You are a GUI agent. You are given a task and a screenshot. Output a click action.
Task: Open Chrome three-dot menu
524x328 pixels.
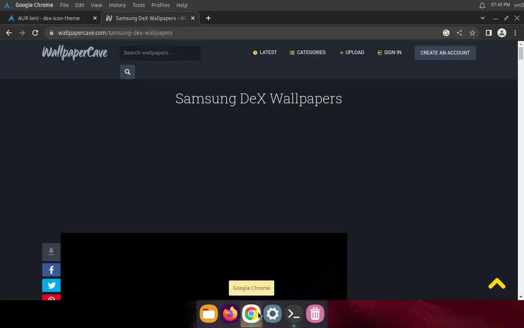point(515,33)
